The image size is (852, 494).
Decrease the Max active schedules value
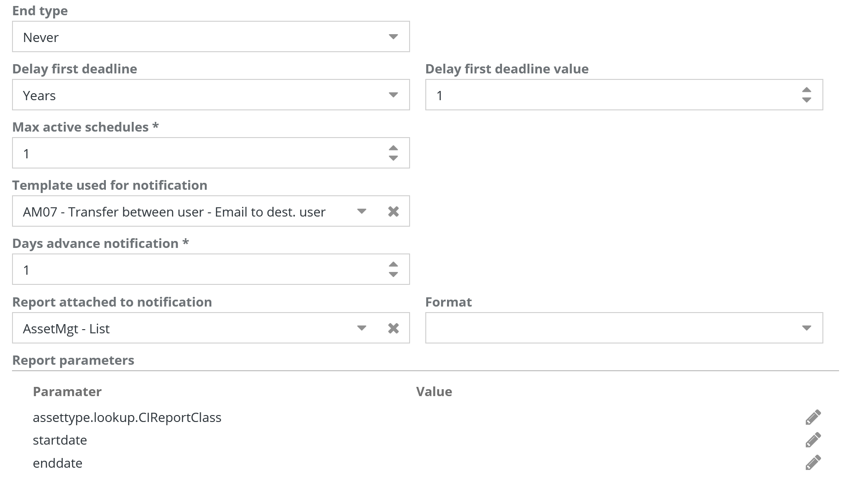[x=393, y=158]
